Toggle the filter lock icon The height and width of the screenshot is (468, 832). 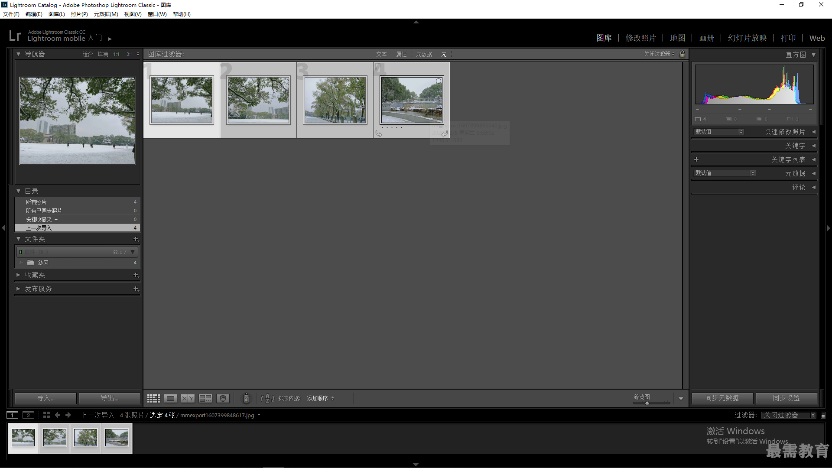click(682, 54)
